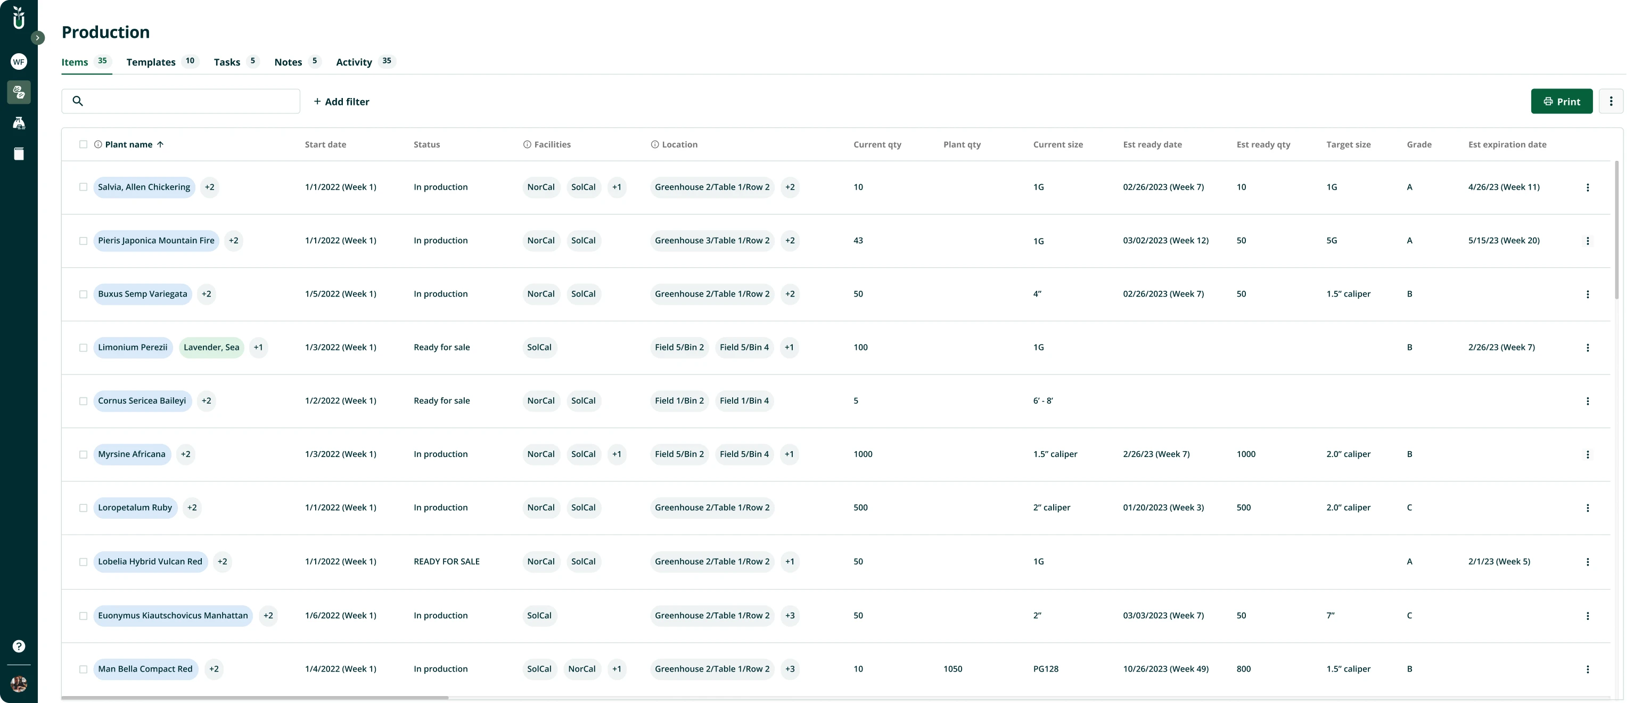Screen dimensions: 1650x703
Task: Select the active Production sidebar icon
Action: pyautogui.click(x=19, y=92)
